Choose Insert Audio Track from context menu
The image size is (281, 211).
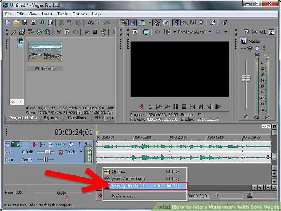coord(145,179)
